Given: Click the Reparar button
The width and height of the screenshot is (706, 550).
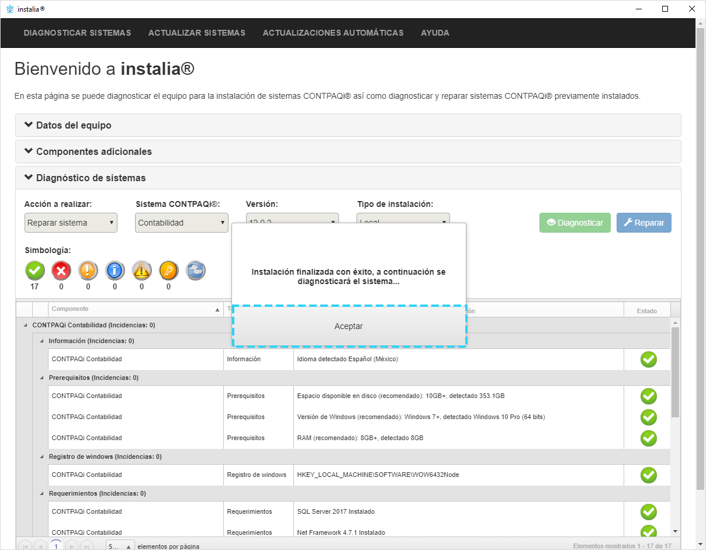Looking at the screenshot, I should 643,223.
